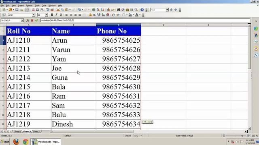Toggle Center Horizontally alignment
This screenshot has width=259, height=145.
tap(71, 15)
